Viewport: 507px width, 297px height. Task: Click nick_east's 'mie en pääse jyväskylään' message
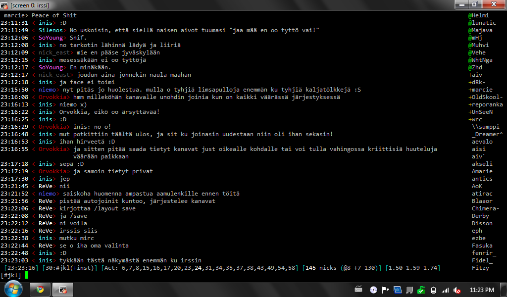coord(118,52)
